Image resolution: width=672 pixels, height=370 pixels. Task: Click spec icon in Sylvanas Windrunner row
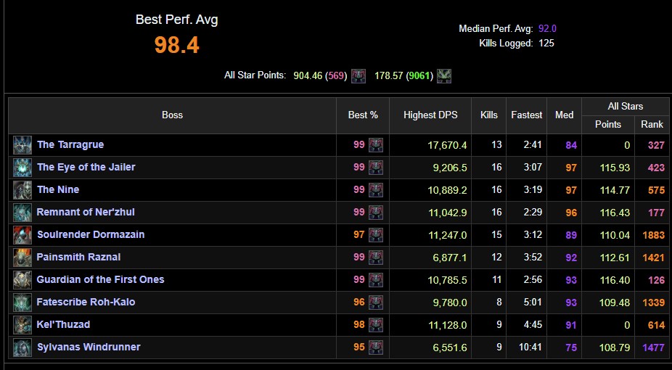[x=376, y=348]
